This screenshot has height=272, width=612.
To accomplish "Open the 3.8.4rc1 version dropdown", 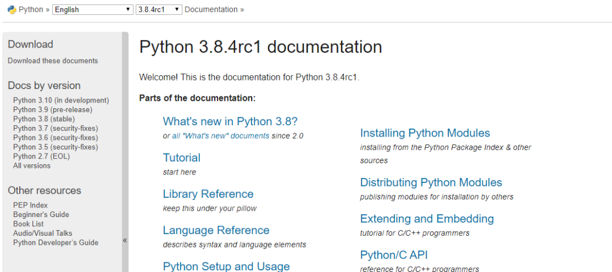I will click(x=159, y=10).
